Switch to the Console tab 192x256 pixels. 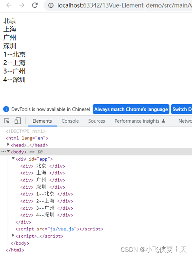70,121
